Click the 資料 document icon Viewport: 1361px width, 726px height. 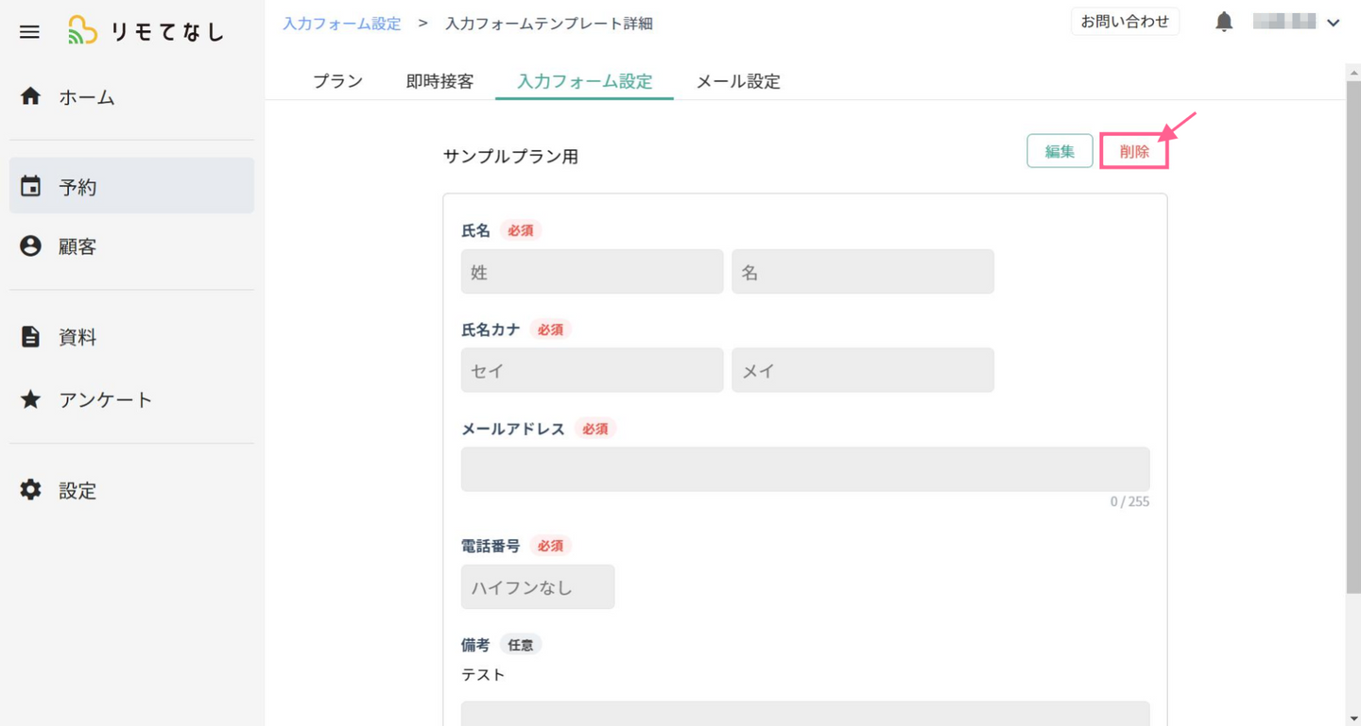tap(30, 337)
